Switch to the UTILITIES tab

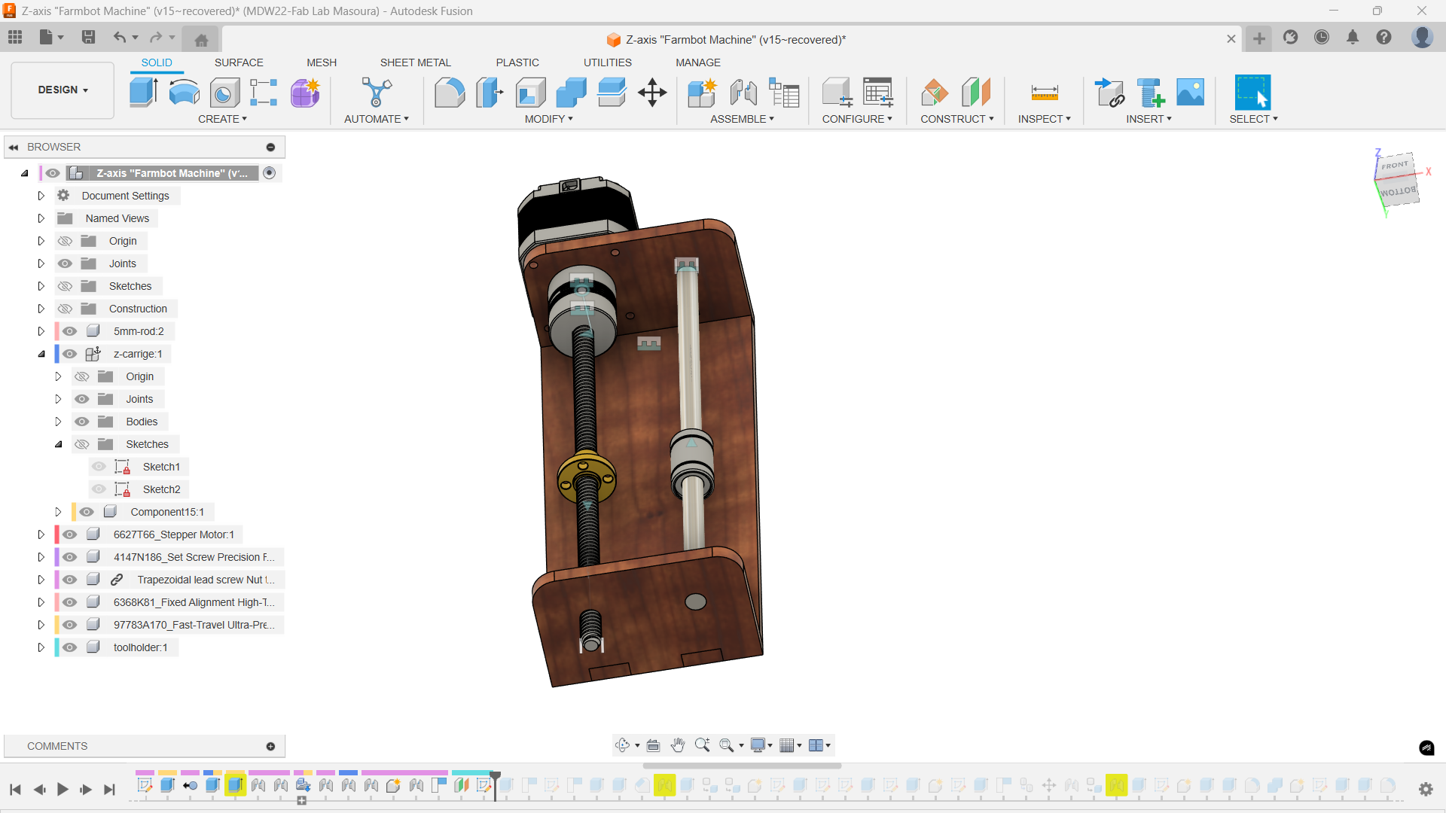coord(607,62)
